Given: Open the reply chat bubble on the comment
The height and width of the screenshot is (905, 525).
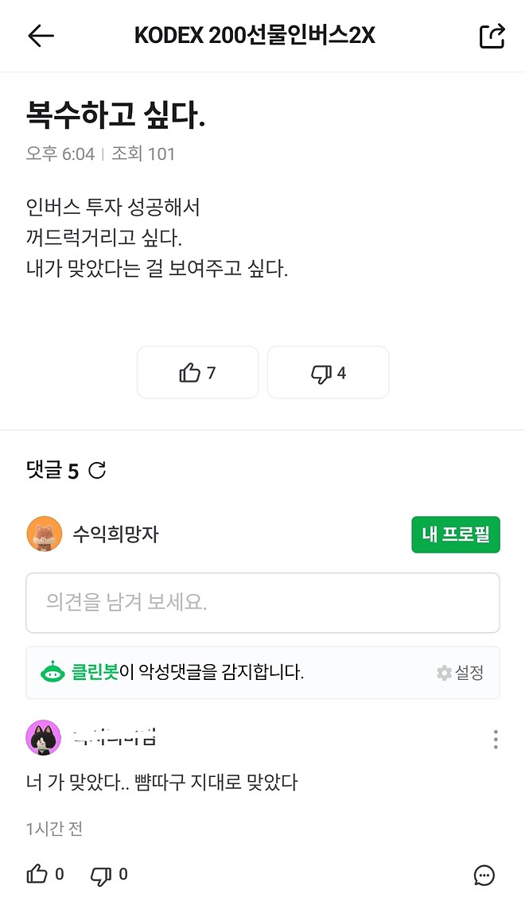Looking at the screenshot, I should [483, 875].
